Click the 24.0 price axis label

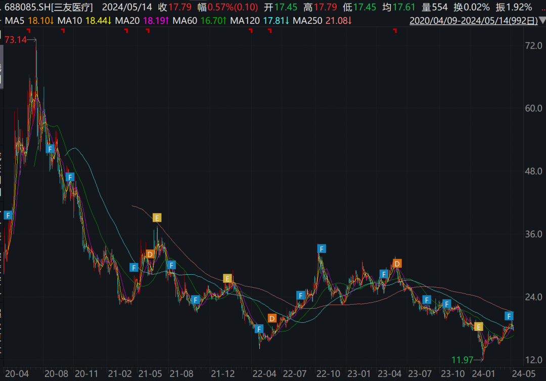[x=533, y=297]
